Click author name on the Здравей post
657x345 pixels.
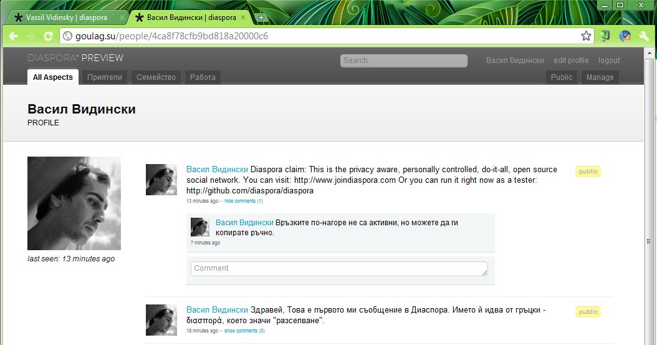pos(217,310)
